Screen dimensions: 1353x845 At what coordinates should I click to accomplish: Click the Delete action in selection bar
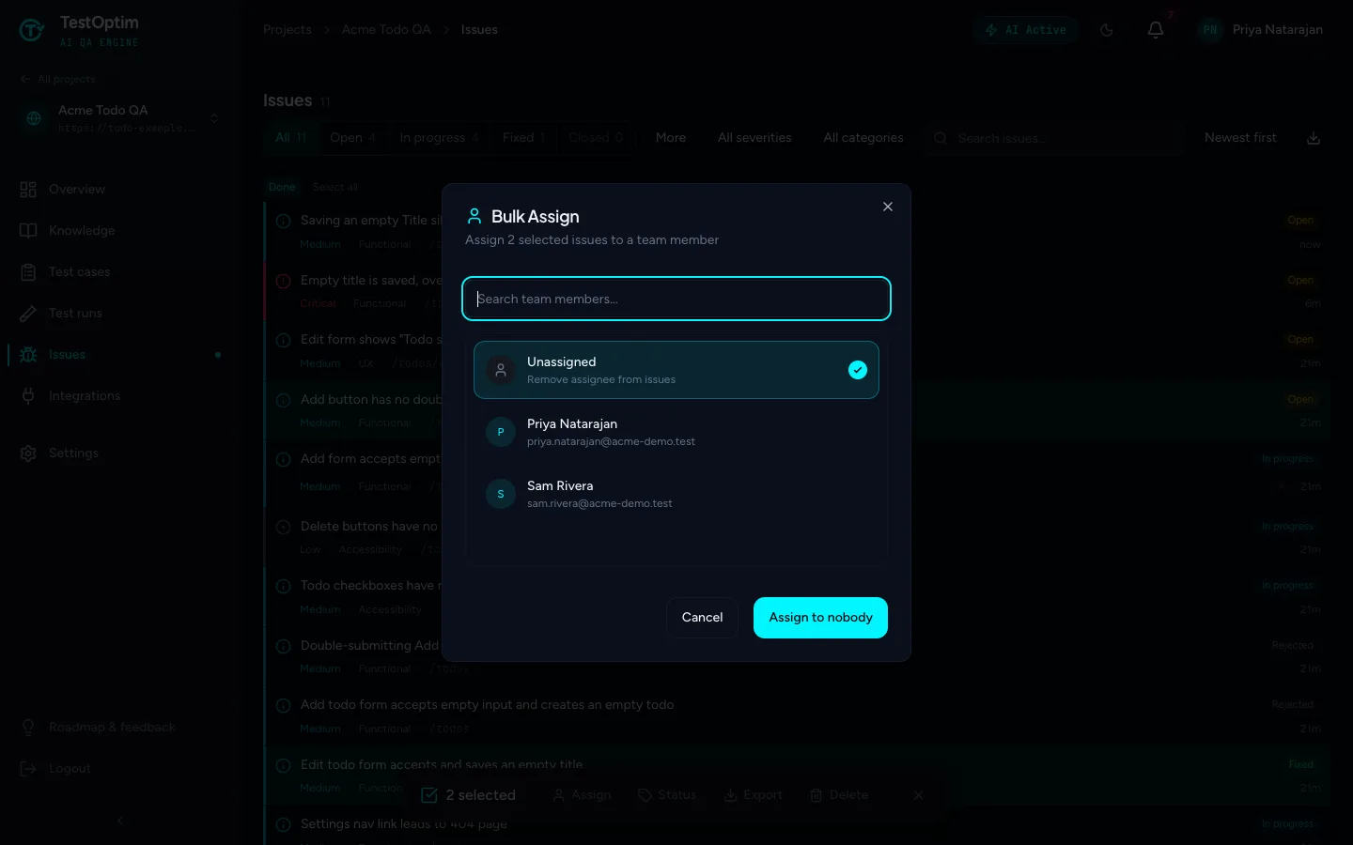click(840, 795)
